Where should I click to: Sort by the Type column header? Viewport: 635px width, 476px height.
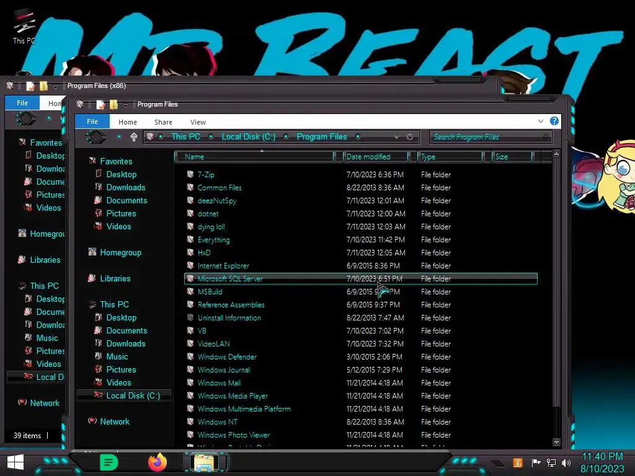(x=450, y=157)
